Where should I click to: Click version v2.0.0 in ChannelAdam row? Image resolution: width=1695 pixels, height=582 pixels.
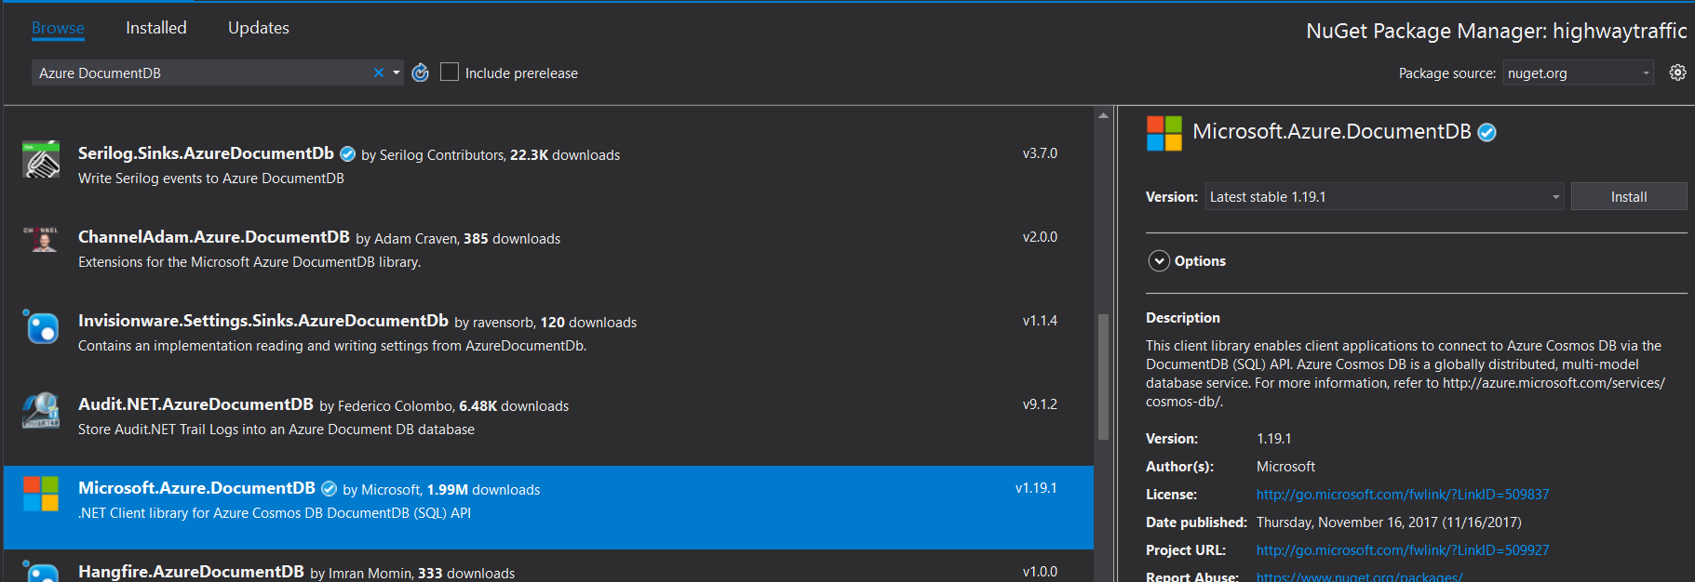point(1040,237)
